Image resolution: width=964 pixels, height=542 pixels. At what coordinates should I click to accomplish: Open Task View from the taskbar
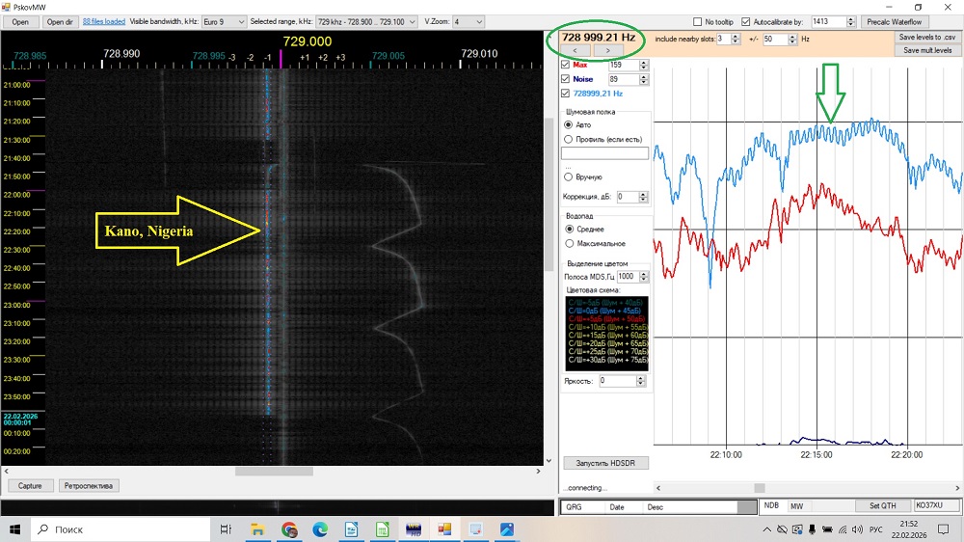(226, 529)
